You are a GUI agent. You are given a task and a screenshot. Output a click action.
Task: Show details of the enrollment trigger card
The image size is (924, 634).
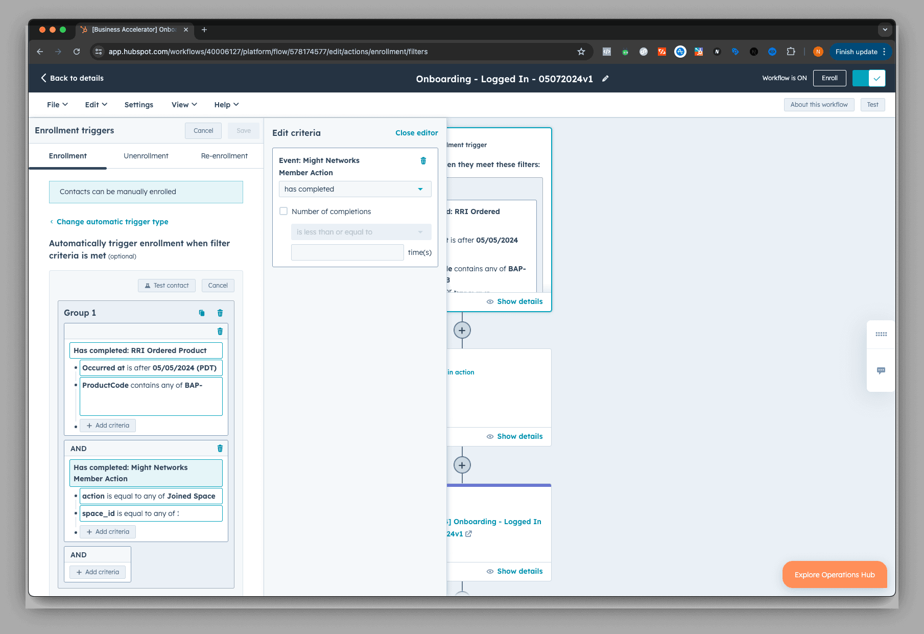coord(515,301)
